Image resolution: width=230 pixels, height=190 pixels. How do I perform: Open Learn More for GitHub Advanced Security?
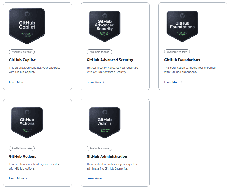[94, 82]
